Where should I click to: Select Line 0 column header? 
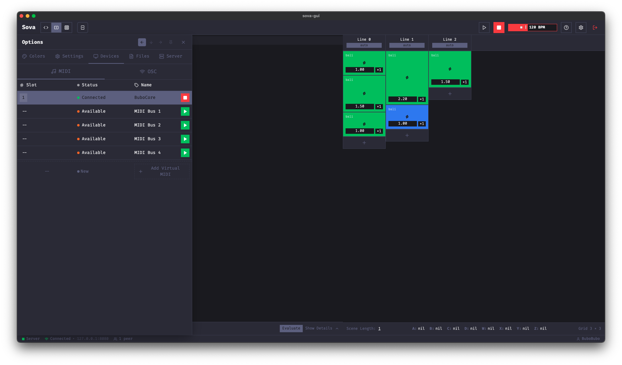tap(364, 40)
